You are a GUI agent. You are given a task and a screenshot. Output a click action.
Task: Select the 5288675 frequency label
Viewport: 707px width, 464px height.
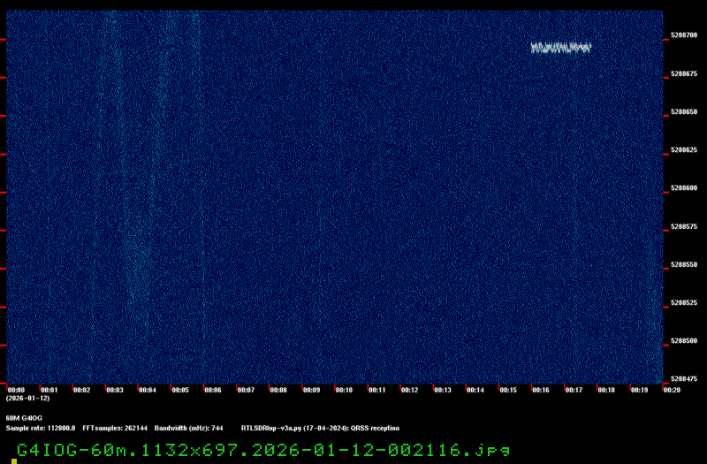click(x=684, y=73)
